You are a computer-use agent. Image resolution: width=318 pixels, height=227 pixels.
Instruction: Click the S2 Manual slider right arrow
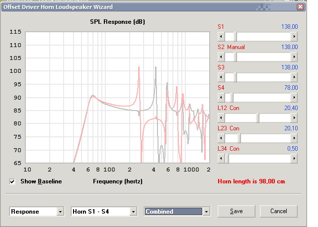pyautogui.click(x=294, y=57)
